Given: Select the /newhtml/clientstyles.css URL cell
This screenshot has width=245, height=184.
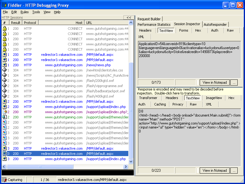Looking at the screenshot, I should pyautogui.click(x=104, y=70).
